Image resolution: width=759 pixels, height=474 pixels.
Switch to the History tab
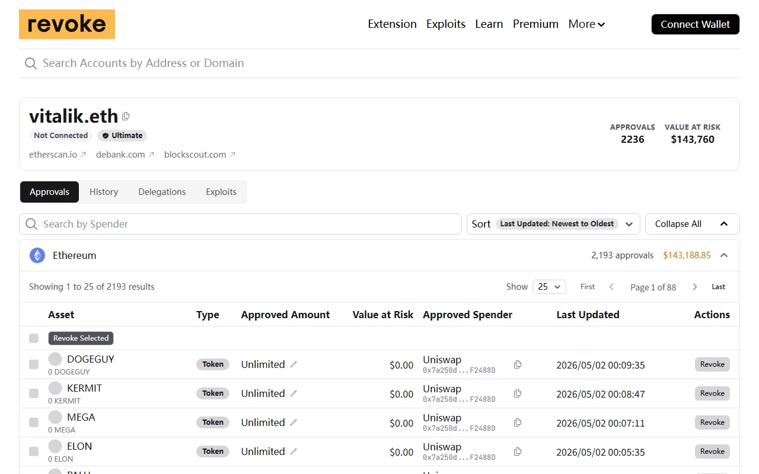click(104, 192)
